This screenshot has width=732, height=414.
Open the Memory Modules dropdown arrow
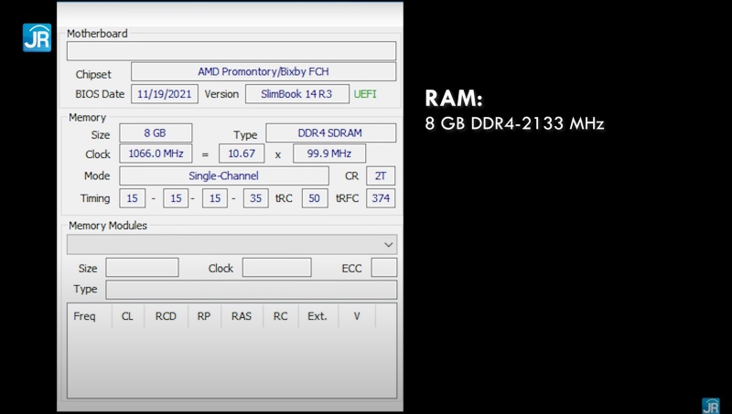click(389, 245)
